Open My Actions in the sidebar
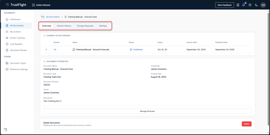The width and height of the screenshot is (270, 135). [15, 32]
